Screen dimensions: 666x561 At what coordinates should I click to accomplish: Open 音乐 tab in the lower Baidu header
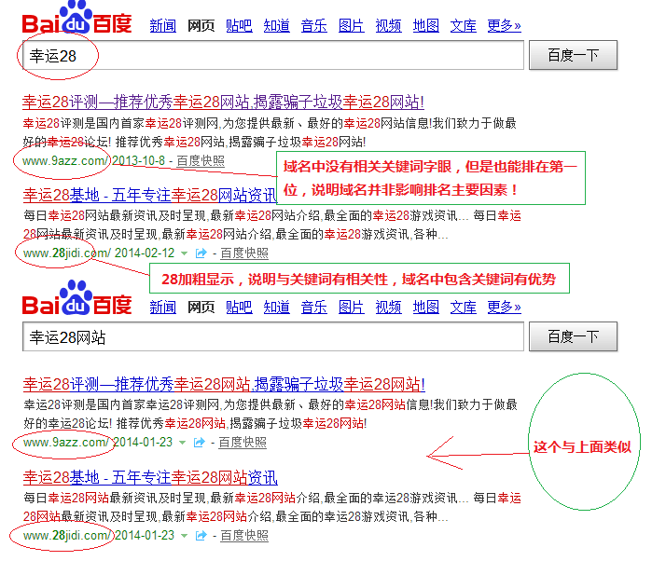314,308
